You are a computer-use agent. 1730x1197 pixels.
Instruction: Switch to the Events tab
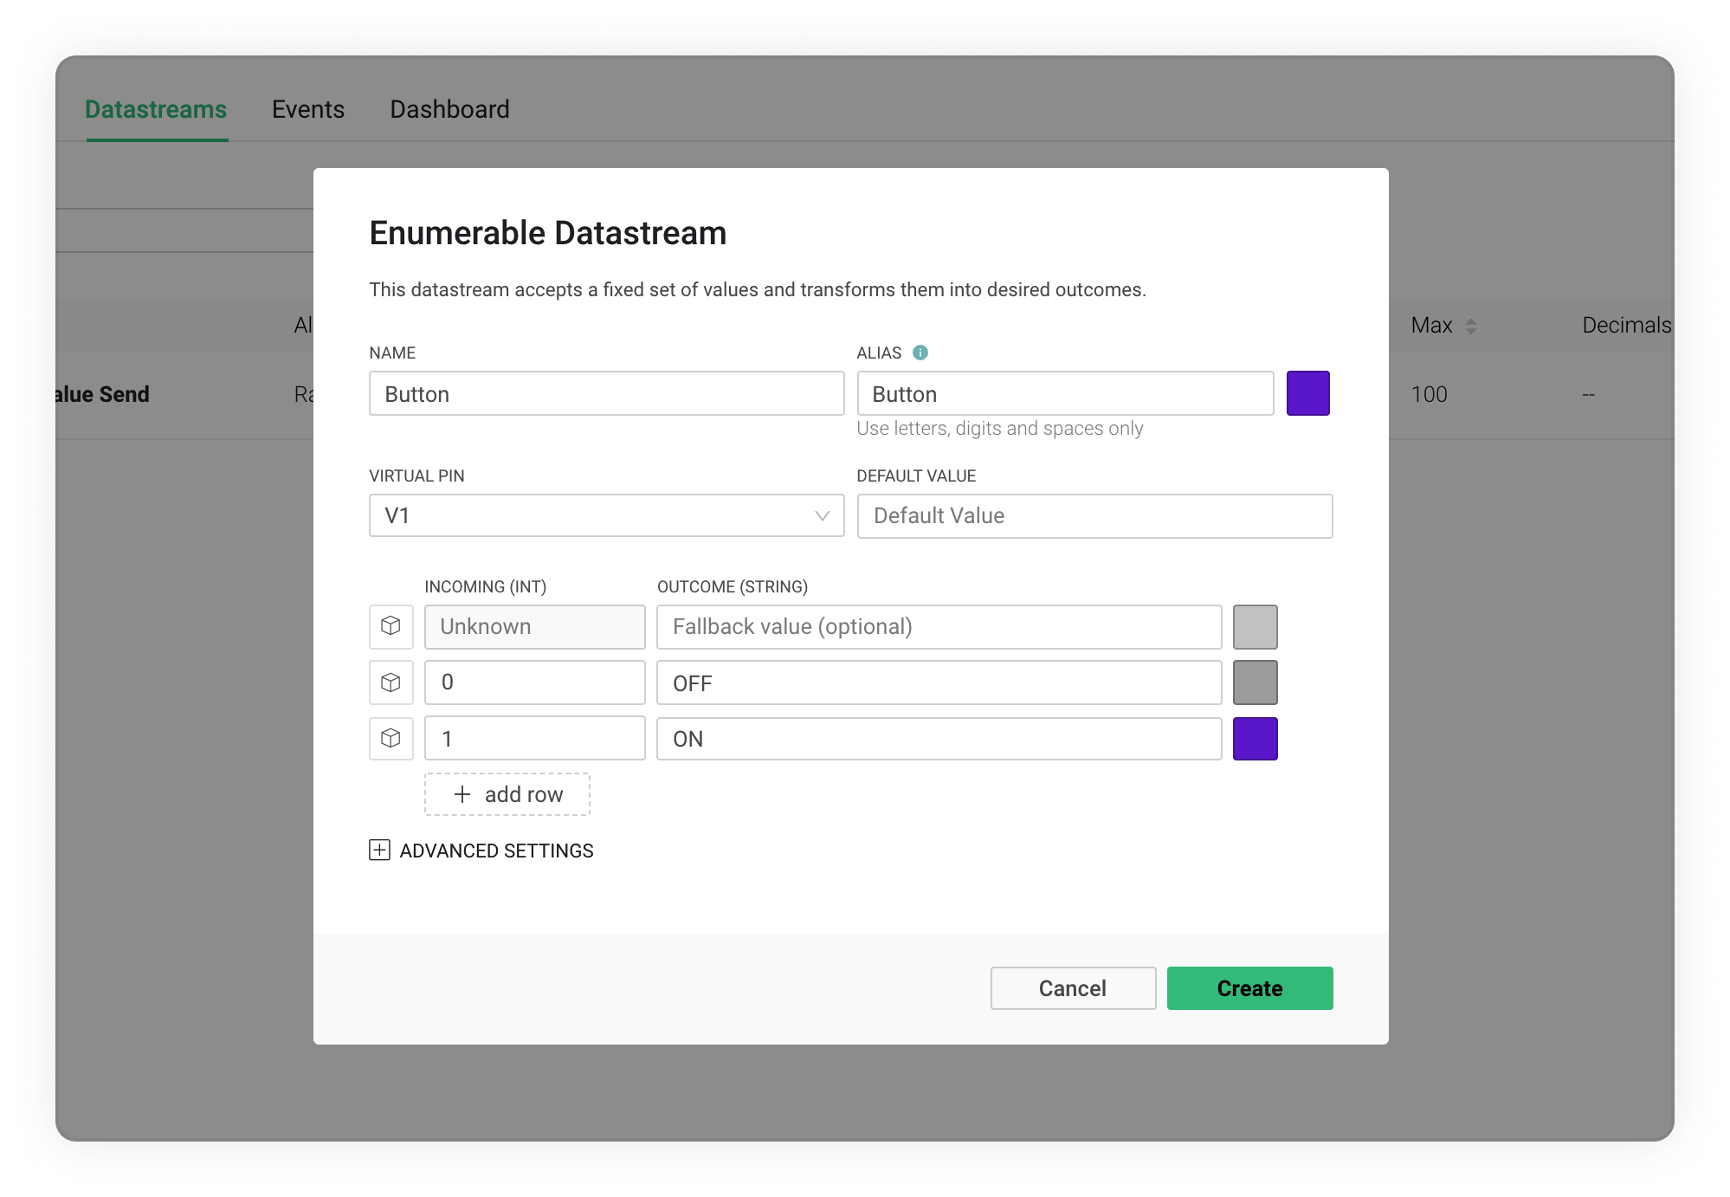tap(308, 109)
